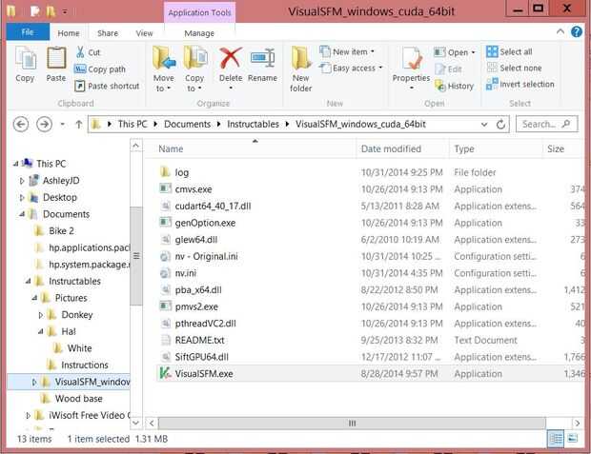Open Properties of selected item
Screen dimensions: 591x454
(x=411, y=68)
